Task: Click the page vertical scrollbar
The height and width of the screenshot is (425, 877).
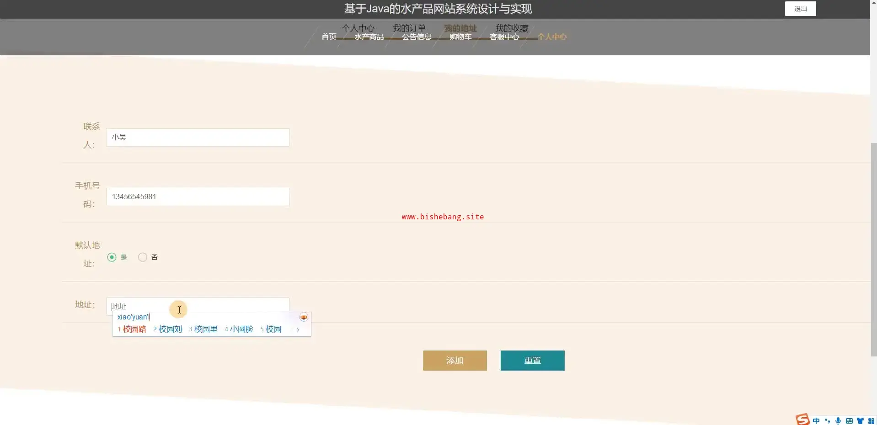Action: coord(873,249)
